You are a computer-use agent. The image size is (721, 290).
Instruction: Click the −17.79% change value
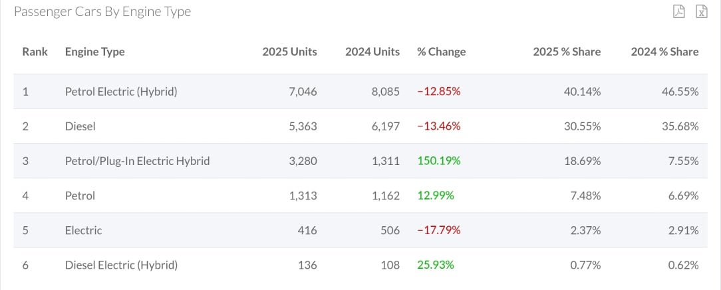coord(439,230)
